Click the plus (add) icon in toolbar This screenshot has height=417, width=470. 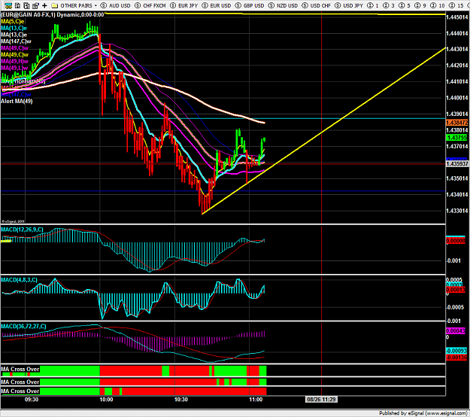(x=44, y=5)
